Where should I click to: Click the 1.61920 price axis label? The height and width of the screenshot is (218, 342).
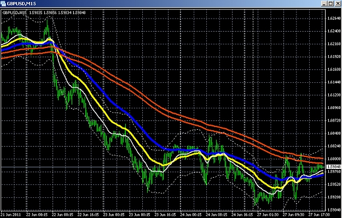click(x=334, y=57)
